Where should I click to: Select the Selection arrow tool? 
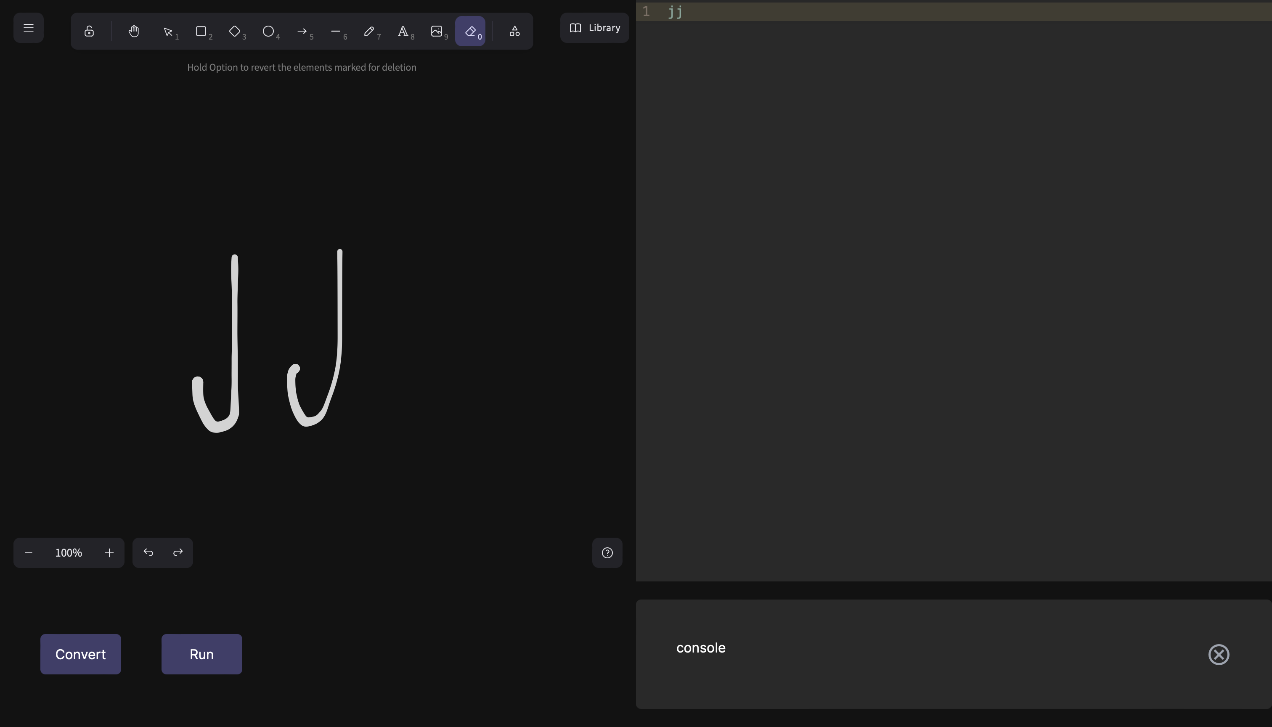click(x=168, y=32)
